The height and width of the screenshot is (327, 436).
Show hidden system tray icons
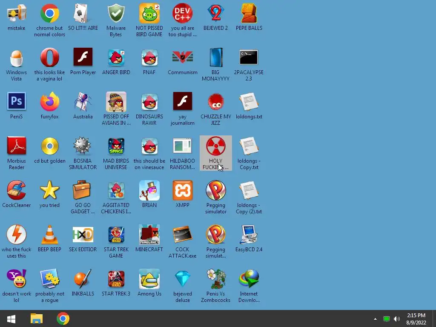(x=375, y=319)
